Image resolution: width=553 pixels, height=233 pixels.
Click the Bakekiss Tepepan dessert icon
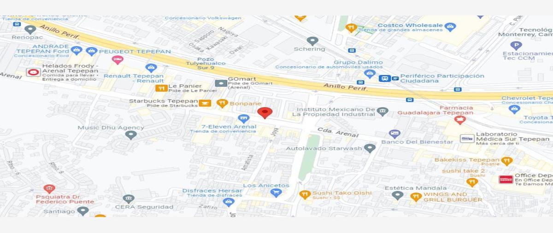[507, 161]
